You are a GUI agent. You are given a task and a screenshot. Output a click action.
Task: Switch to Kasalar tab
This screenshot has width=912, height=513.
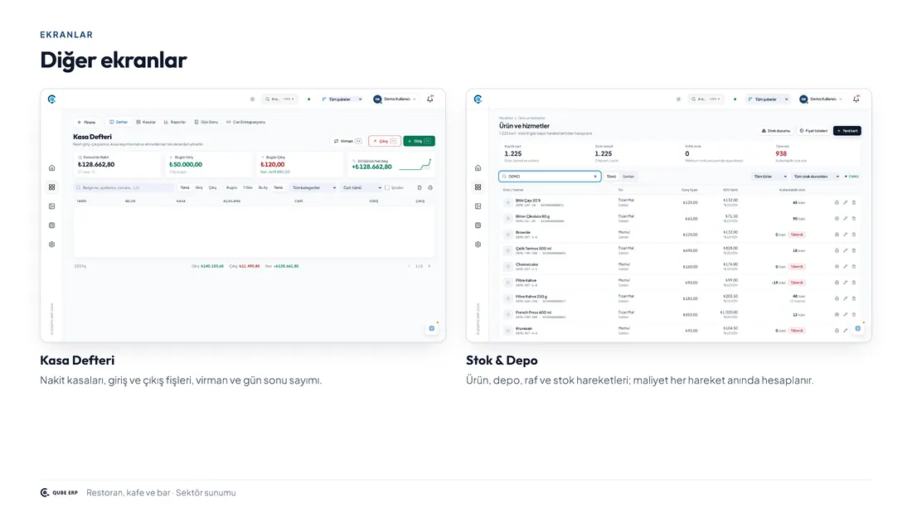(x=146, y=122)
